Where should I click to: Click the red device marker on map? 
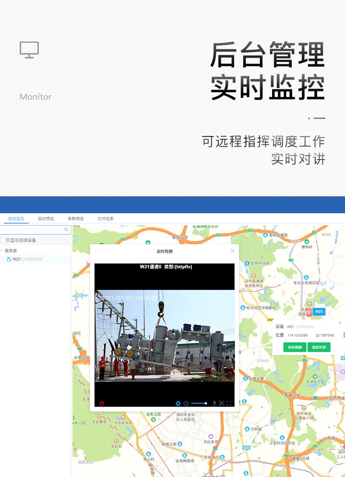309,312
